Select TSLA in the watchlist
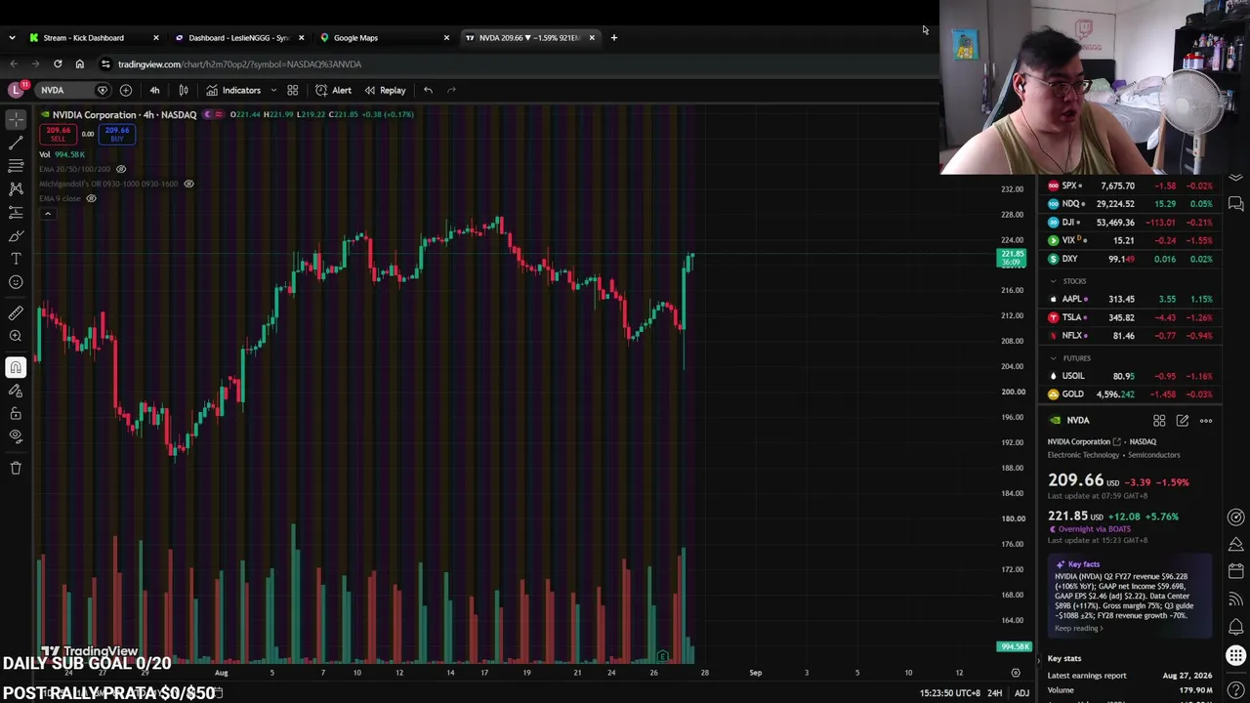The image size is (1250, 703). click(x=1130, y=317)
